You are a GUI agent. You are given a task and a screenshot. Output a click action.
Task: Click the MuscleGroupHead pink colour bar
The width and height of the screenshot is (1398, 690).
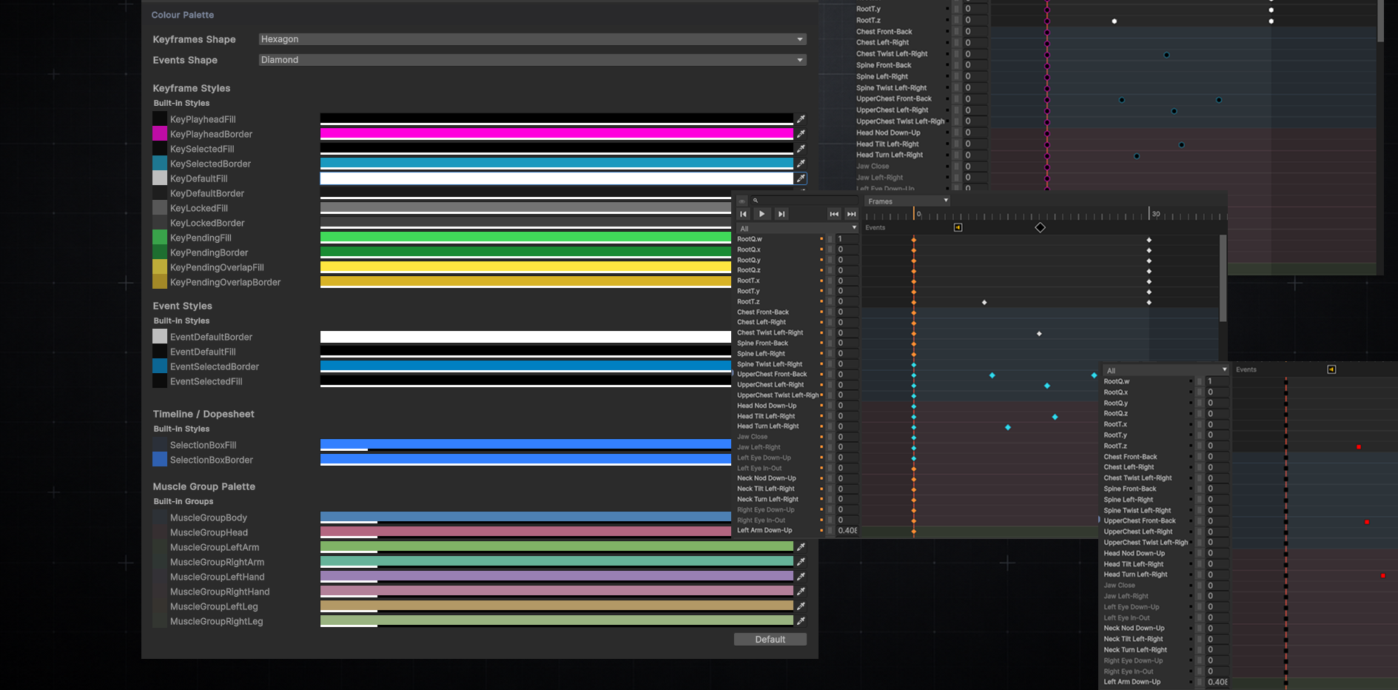point(525,532)
